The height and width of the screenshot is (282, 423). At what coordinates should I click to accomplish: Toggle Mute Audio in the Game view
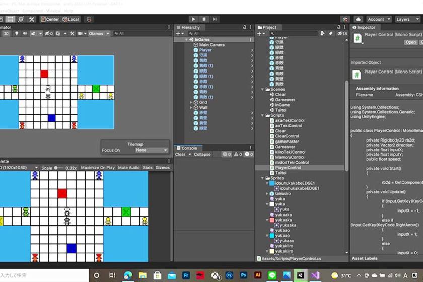pyautogui.click(x=128, y=168)
